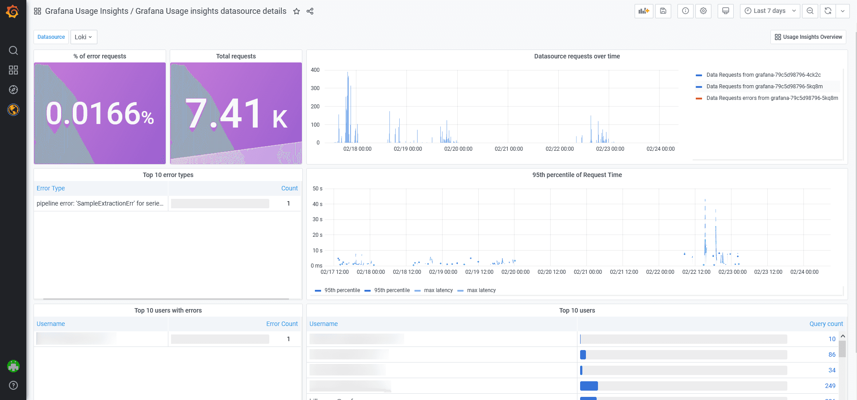This screenshot has width=857, height=400.
Task: Open the Search icon in sidebar
Action: coord(13,50)
